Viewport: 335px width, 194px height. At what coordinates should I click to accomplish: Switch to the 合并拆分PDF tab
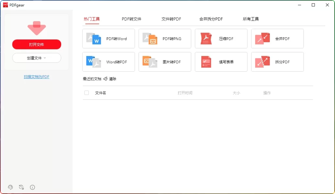(x=211, y=19)
